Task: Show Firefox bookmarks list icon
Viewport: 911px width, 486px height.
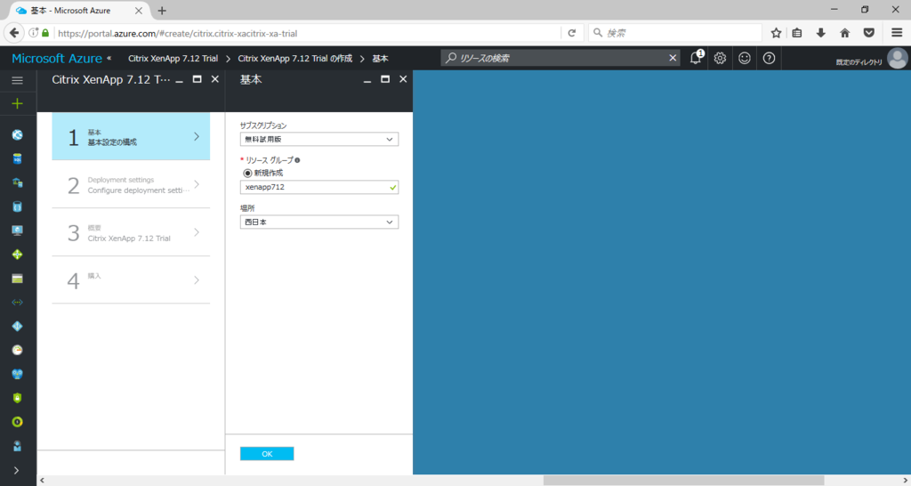Action: [797, 33]
